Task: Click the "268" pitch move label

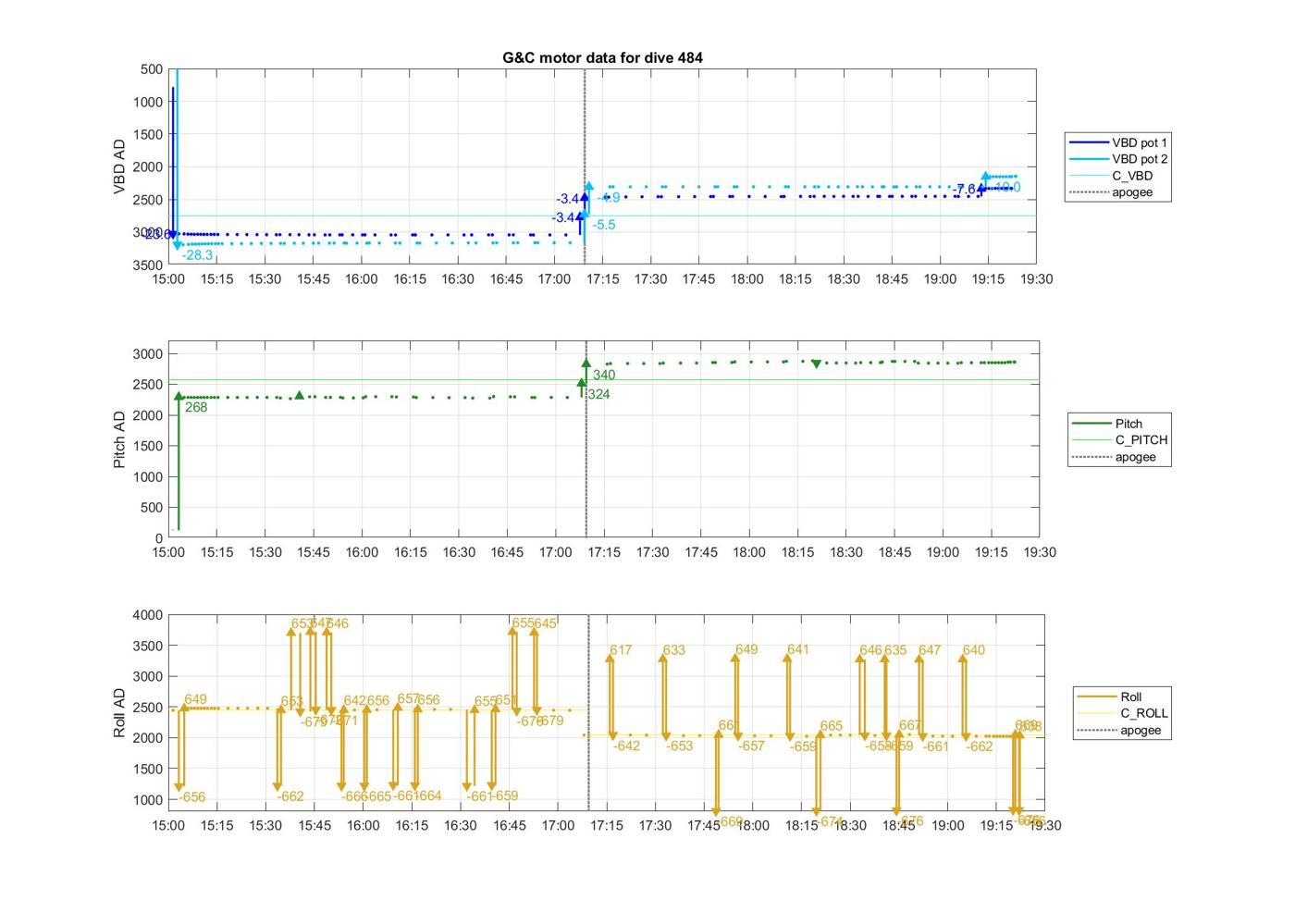Action: [196, 407]
